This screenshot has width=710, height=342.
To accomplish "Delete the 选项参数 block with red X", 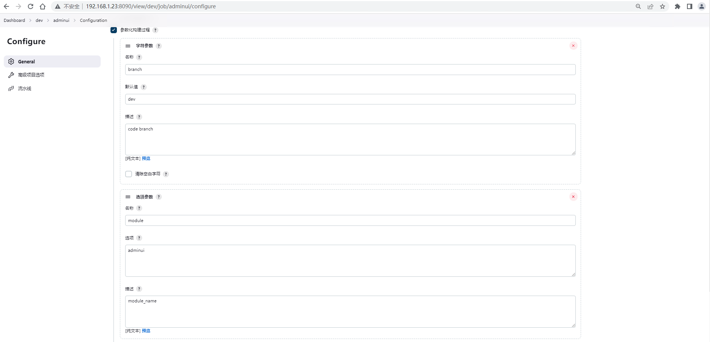I will point(573,196).
